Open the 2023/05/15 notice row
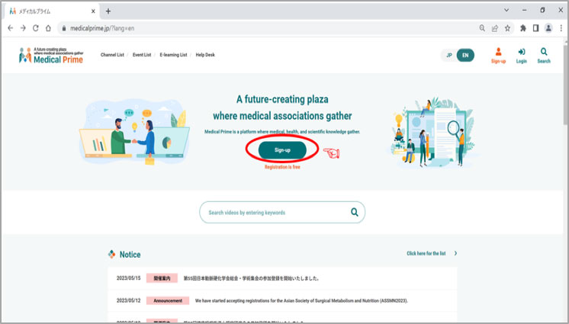 point(282,278)
